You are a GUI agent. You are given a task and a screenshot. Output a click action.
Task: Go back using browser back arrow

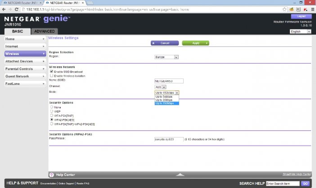(4, 9)
